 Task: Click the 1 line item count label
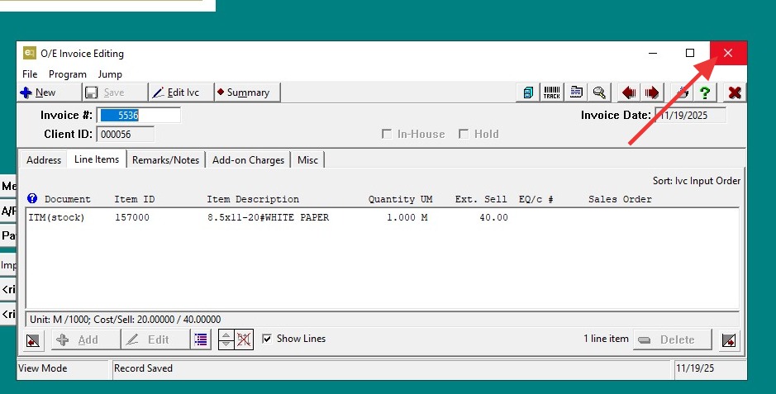click(606, 339)
